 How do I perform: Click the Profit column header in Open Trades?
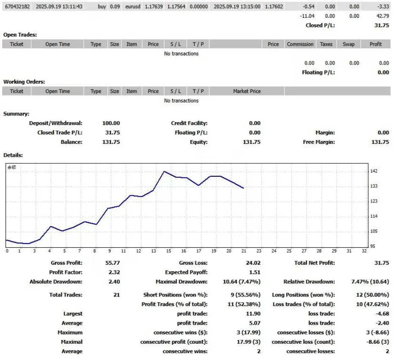pyautogui.click(x=375, y=44)
